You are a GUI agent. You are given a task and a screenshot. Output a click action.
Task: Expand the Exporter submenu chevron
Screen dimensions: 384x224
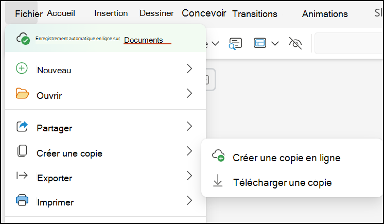[x=189, y=176]
